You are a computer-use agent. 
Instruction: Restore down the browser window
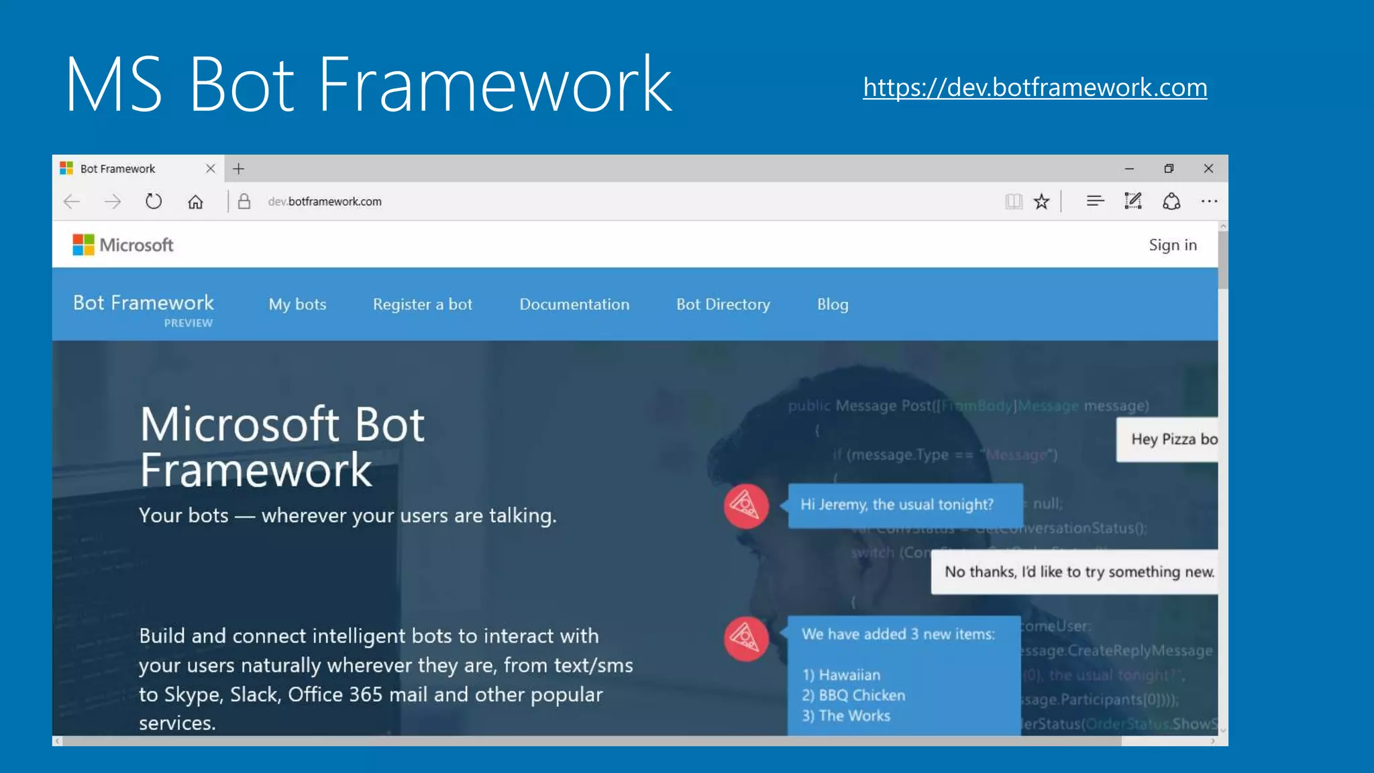pyautogui.click(x=1169, y=169)
